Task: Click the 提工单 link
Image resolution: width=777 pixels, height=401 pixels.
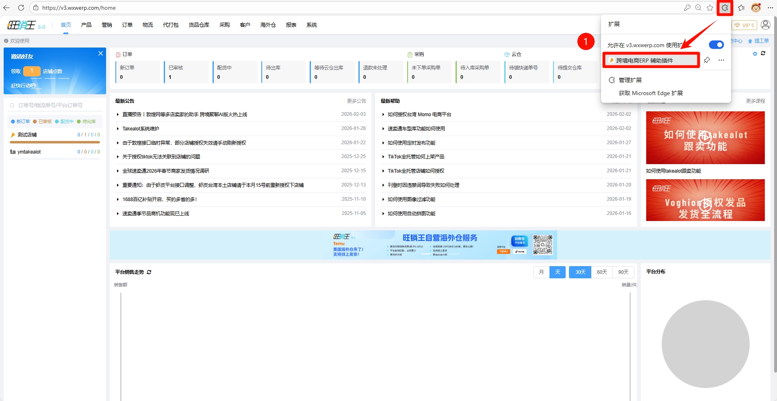Action: [761, 41]
